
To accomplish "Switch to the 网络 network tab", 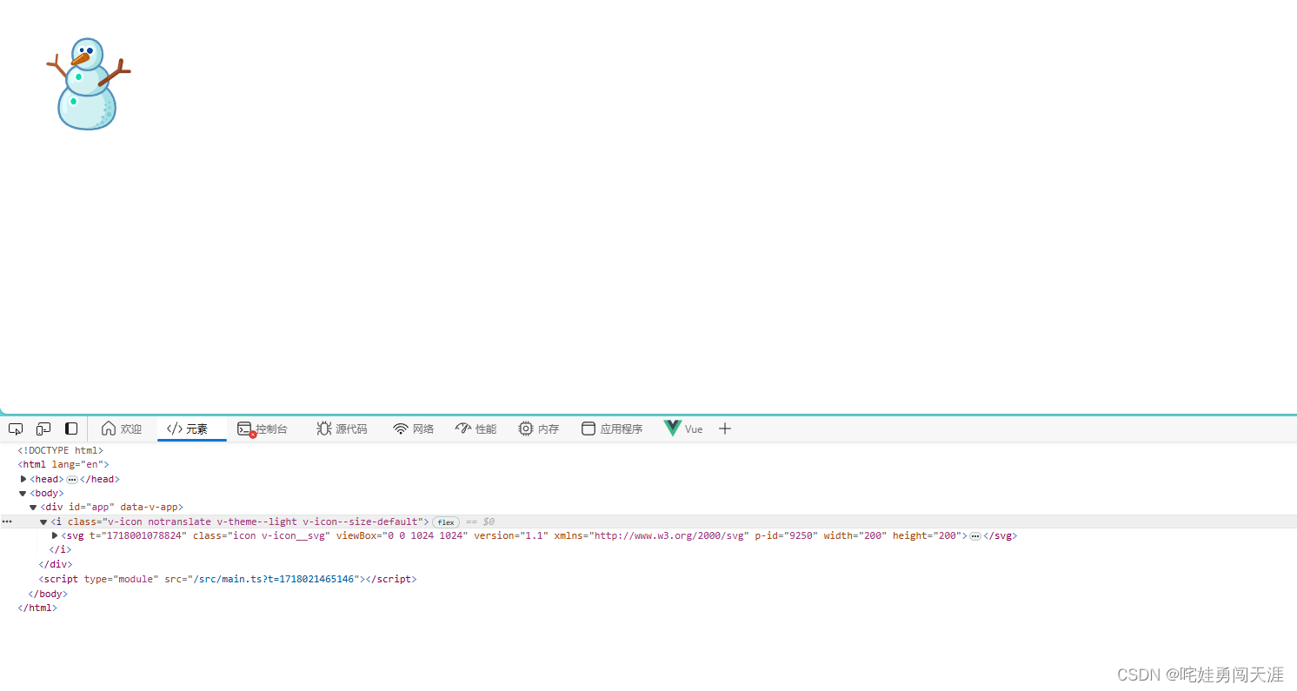I will 414,429.
